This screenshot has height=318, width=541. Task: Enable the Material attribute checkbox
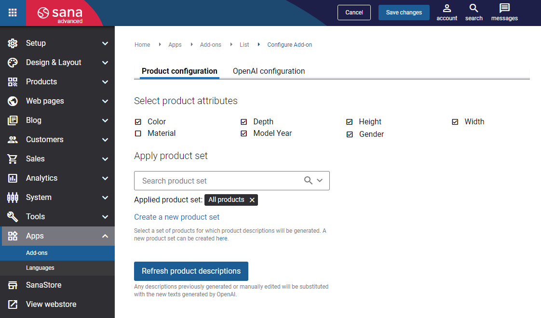pyautogui.click(x=138, y=133)
